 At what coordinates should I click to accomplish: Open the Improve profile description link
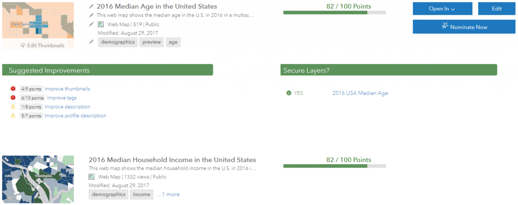tap(75, 116)
